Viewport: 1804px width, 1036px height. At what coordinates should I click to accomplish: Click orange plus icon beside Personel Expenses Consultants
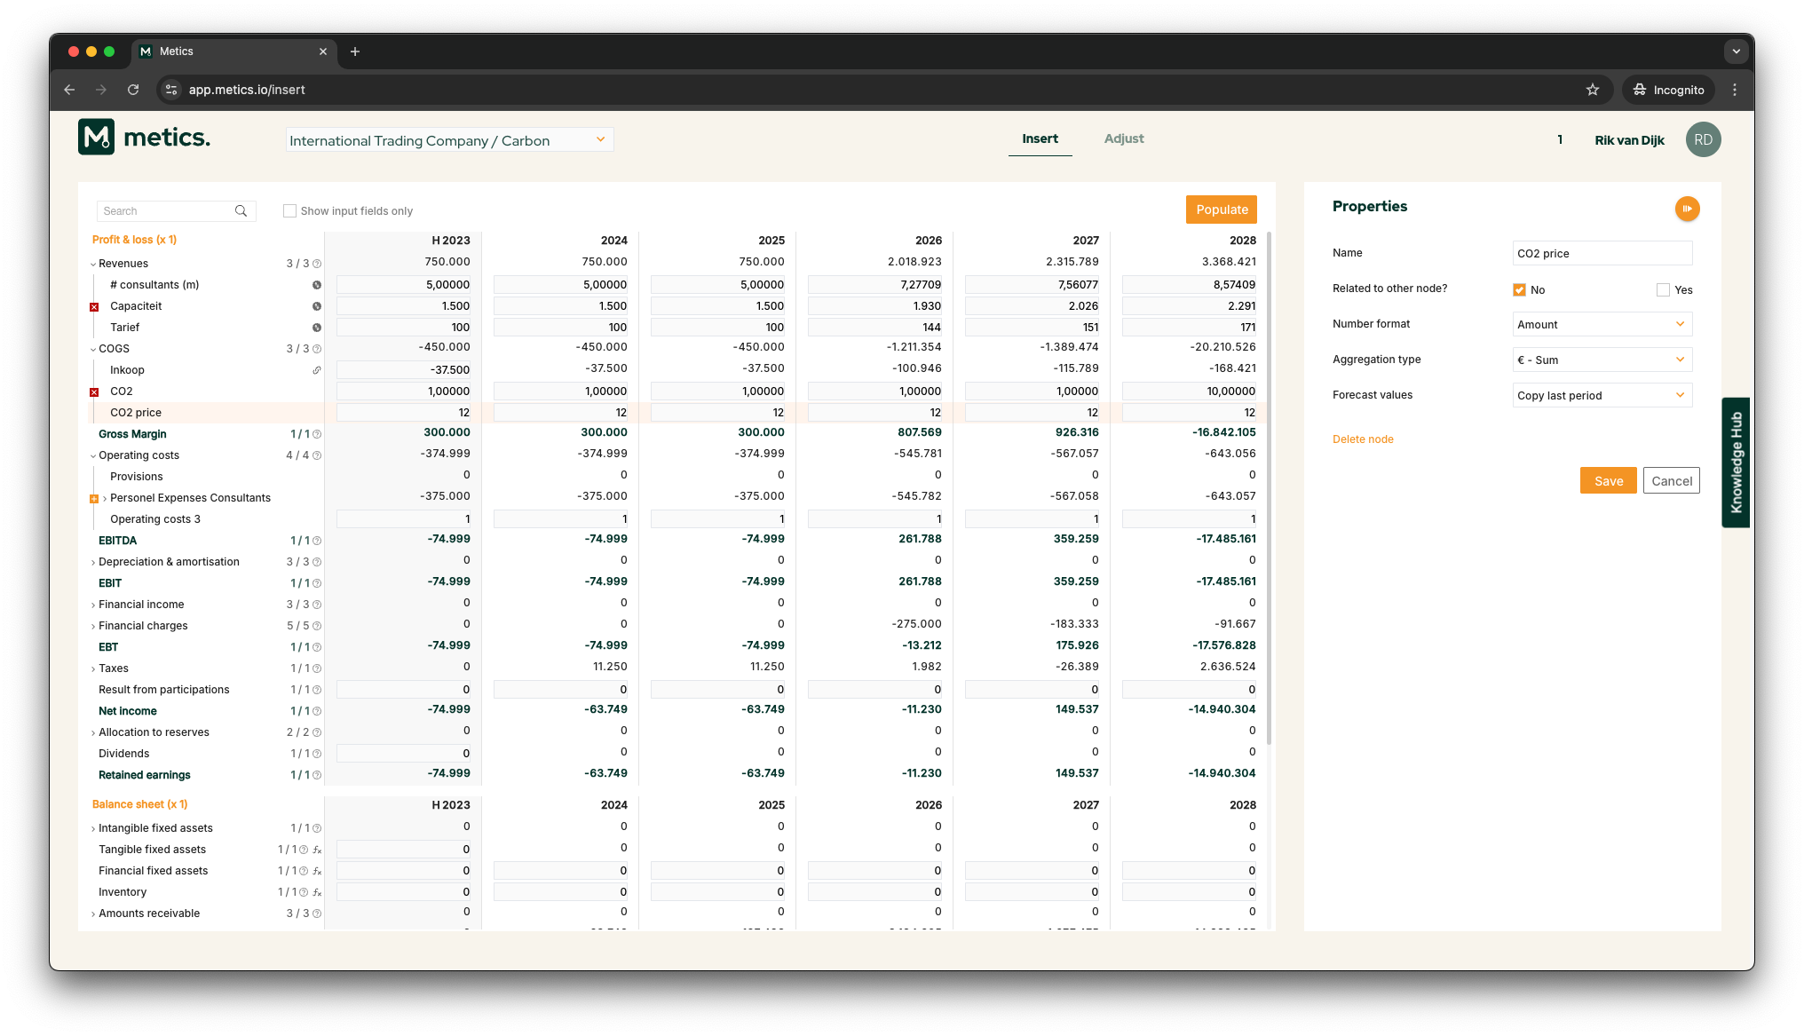click(94, 499)
